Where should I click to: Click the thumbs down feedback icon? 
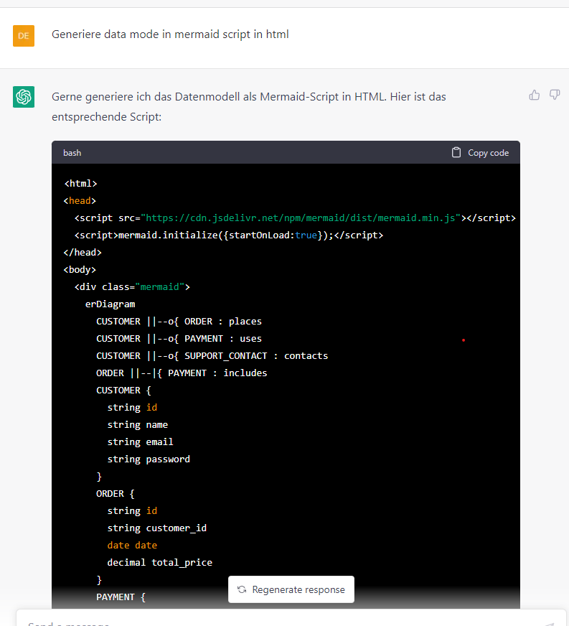coord(555,95)
